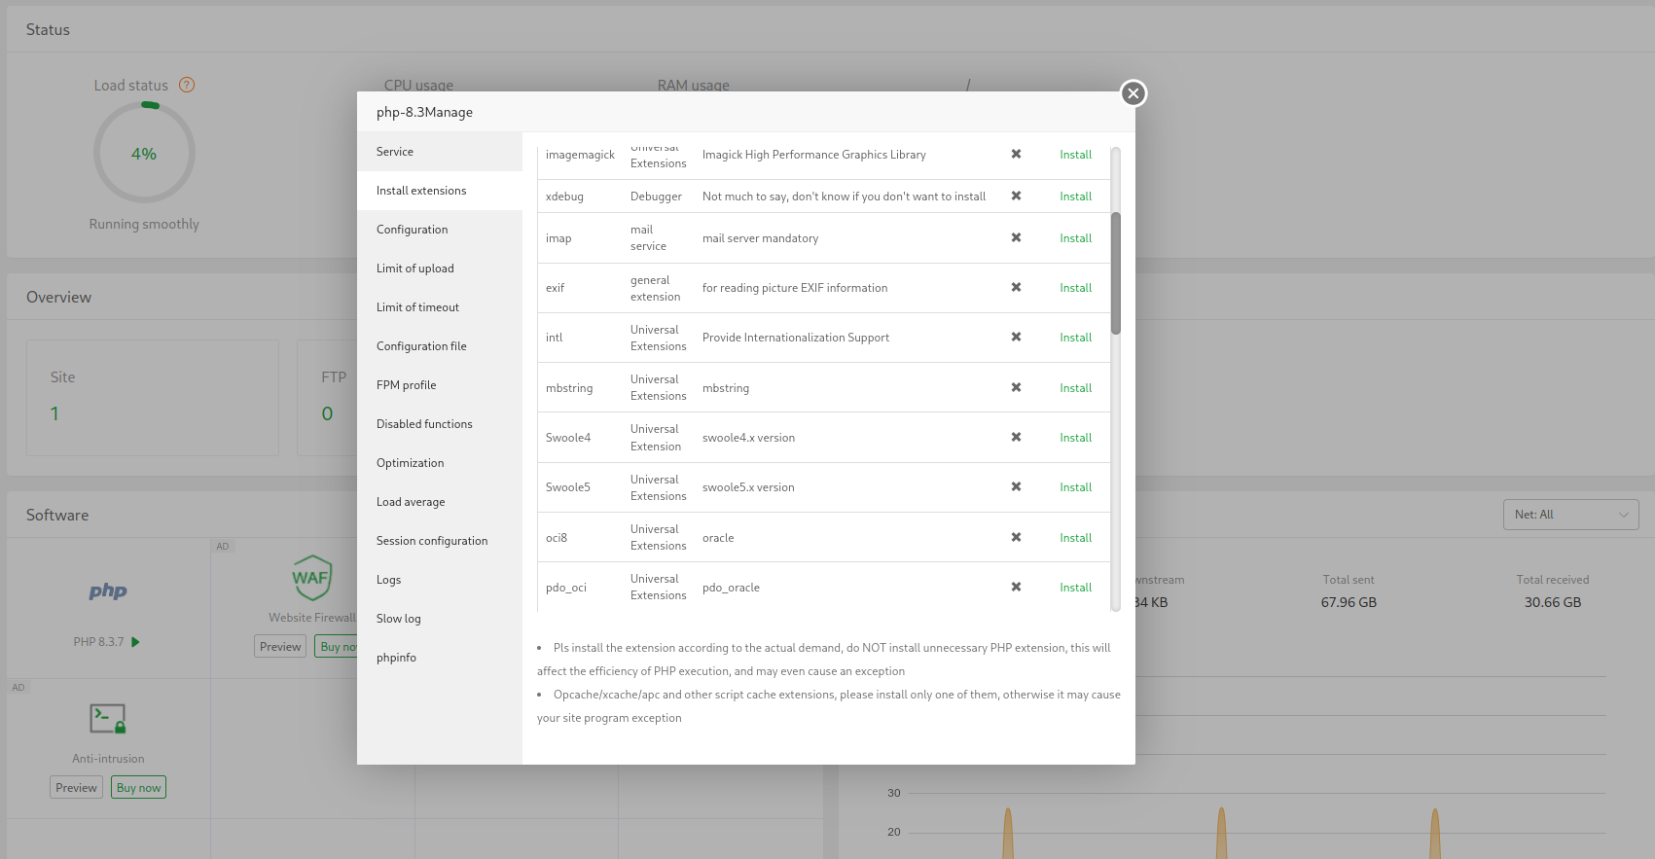Click the extensions list scrollbar thumb

(1116, 272)
